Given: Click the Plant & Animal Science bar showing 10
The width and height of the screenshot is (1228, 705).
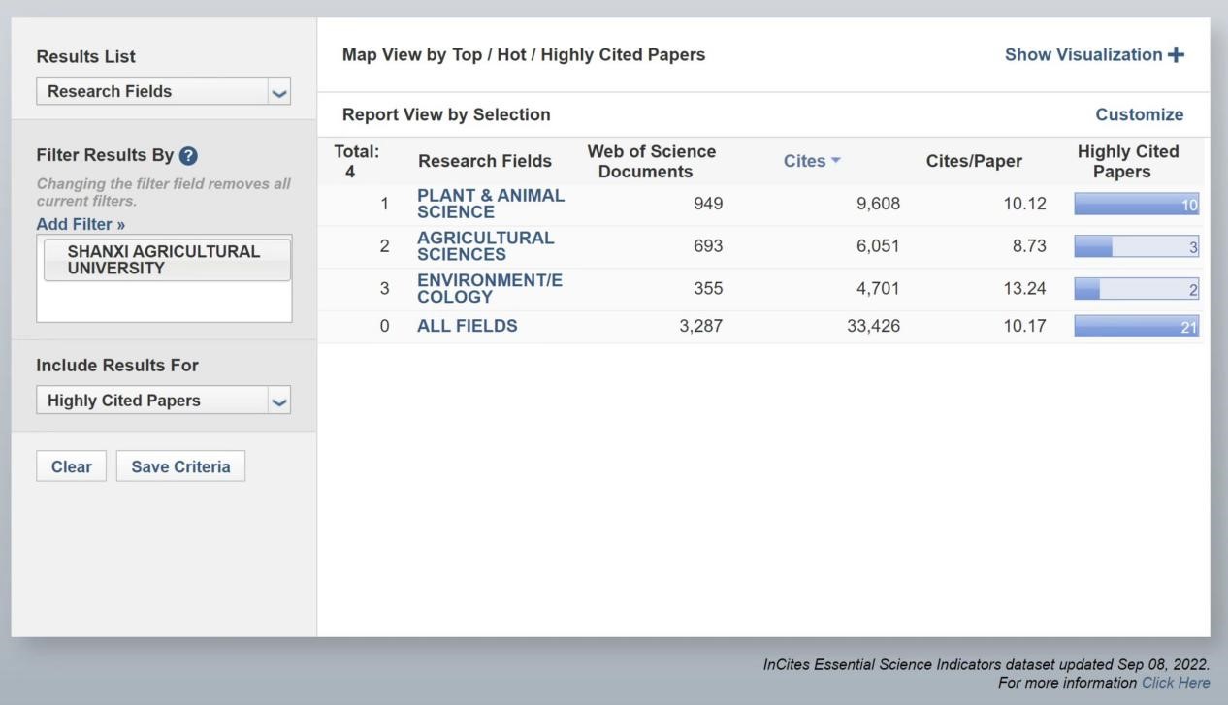Looking at the screenshot, I should tap(1137, 204).
